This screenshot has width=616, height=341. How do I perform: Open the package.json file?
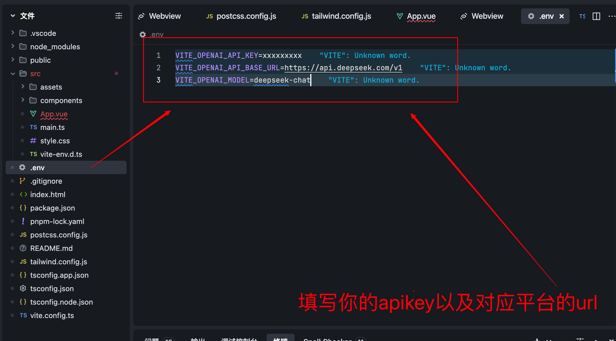coord(52,208)
